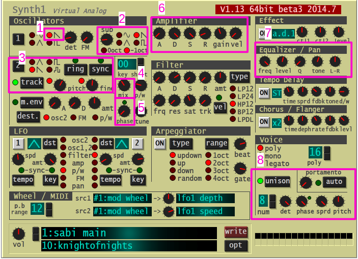This screenshot has height=259, width=358.
Task: Toggle oscillator 2 track button
Action: point(32,82)
